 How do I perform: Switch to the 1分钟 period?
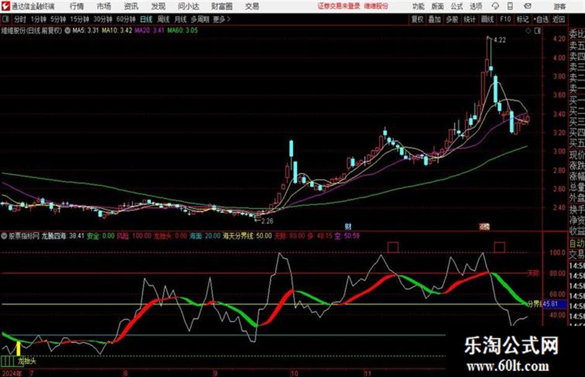[38, 19]
